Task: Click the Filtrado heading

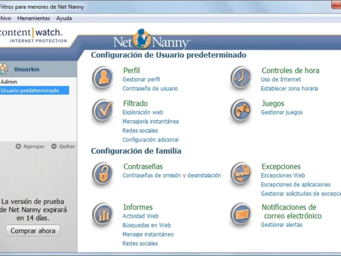Action: tap(135, 103)
